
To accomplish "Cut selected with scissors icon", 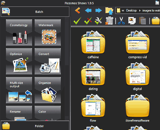I will (121, 21).
